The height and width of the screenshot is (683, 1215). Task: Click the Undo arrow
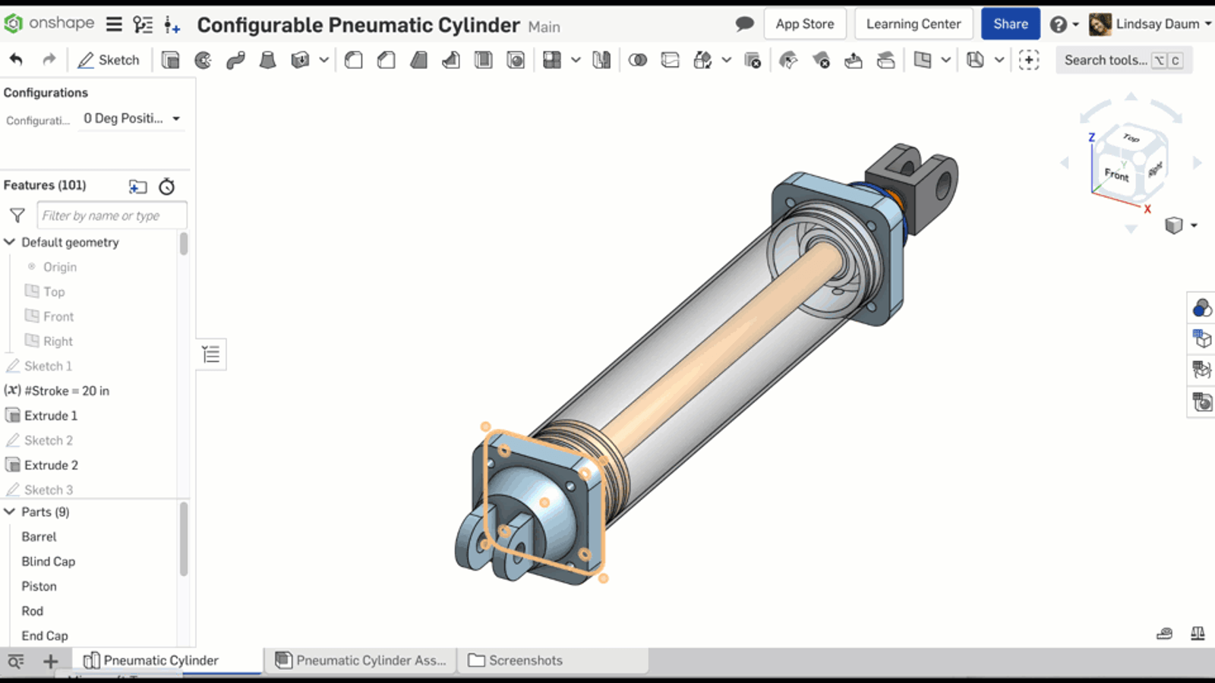pyautogui.click(x=16, y=60)
